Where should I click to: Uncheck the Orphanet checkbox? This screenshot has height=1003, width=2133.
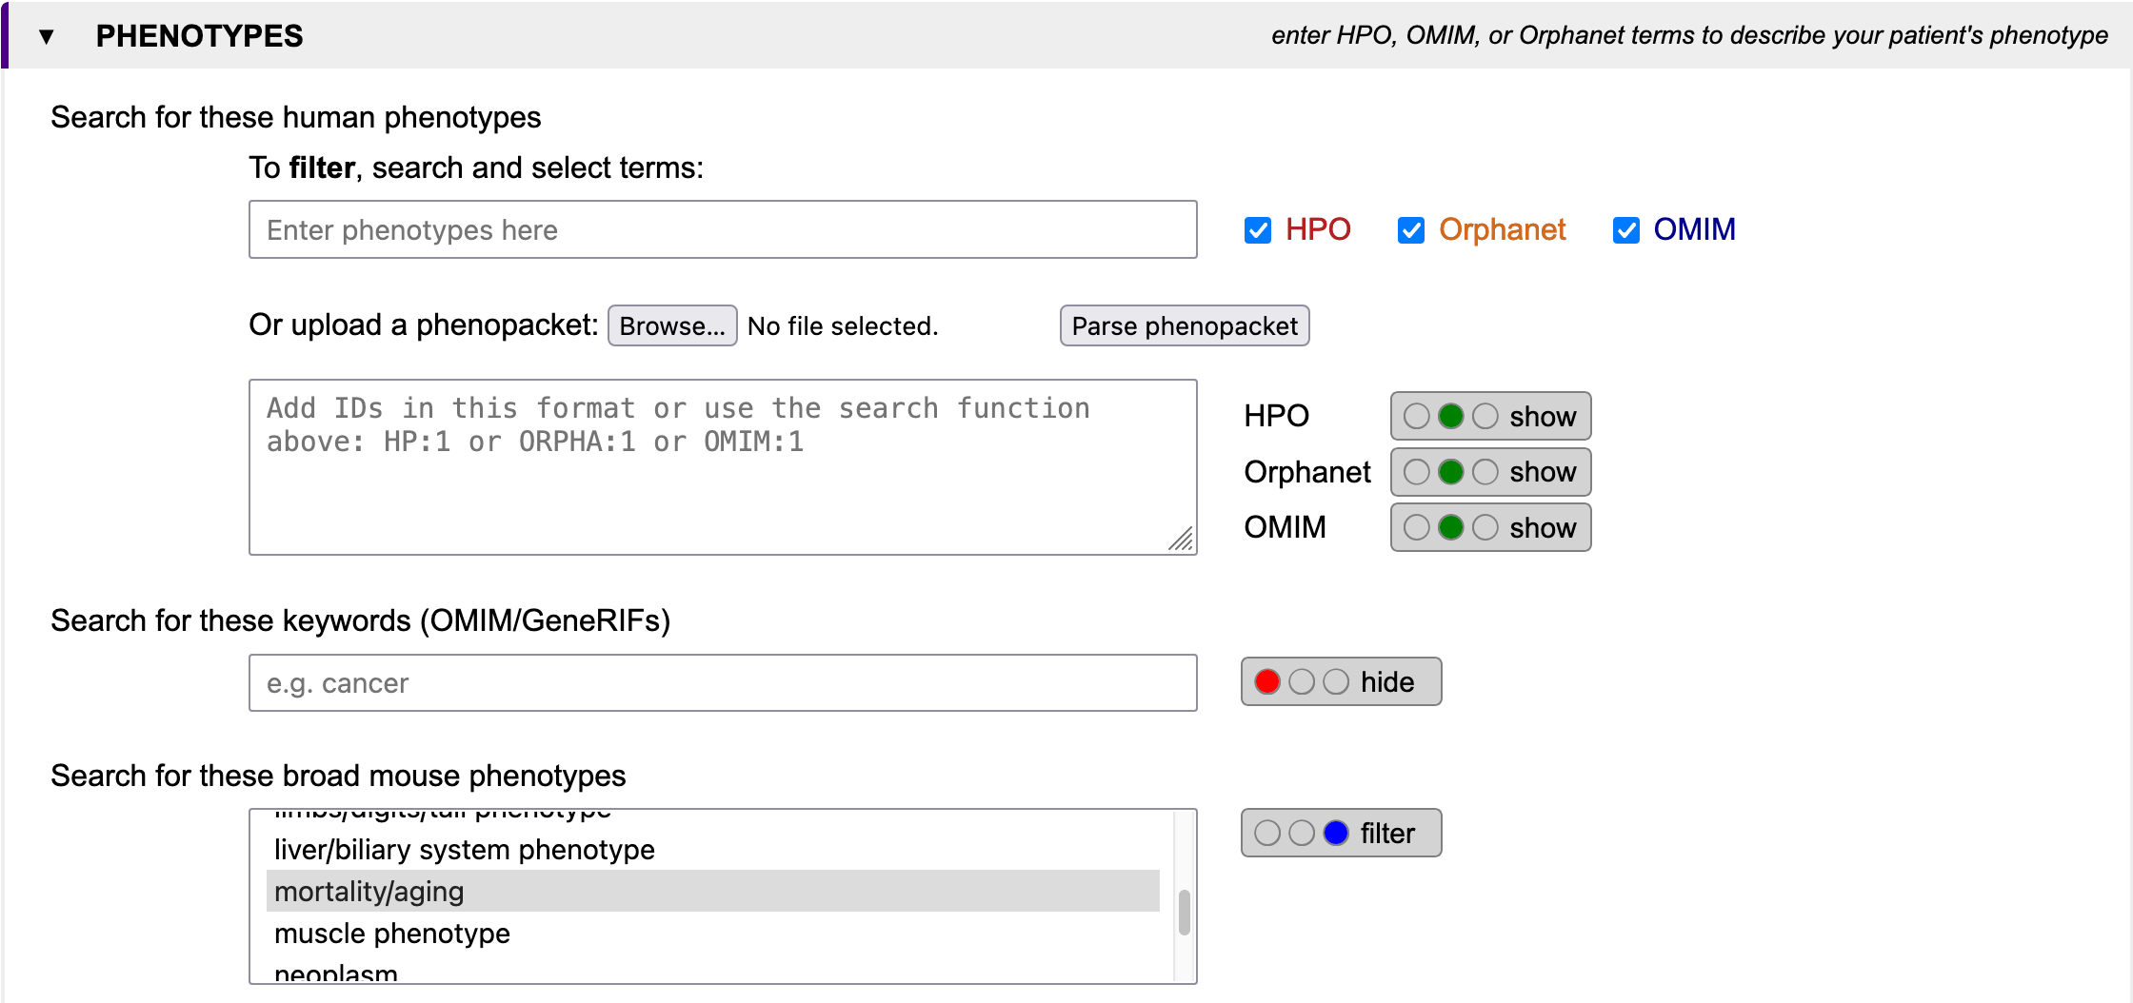pos(1410,230)
